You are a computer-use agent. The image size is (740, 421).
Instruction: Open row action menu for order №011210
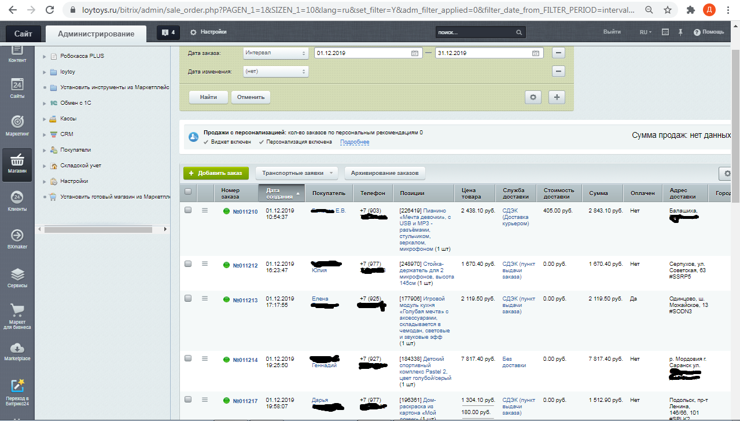point(204,210)
